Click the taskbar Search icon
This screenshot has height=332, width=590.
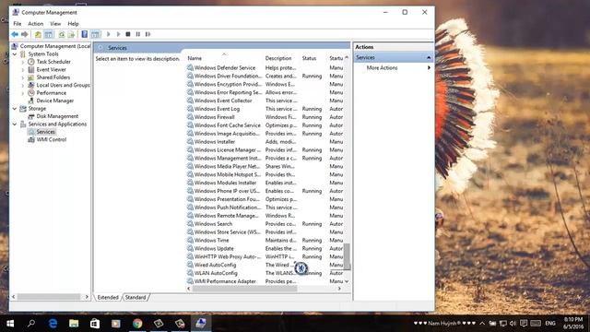coord(31,324)
